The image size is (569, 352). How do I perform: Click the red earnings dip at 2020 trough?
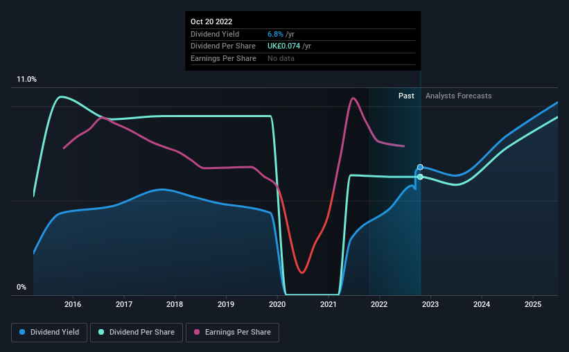click(x=302, y=272)
